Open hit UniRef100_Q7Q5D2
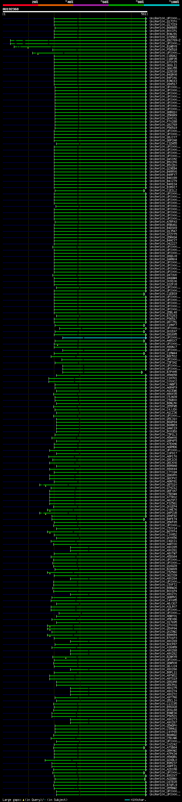182x802 pixels. (x=163, y=37)
